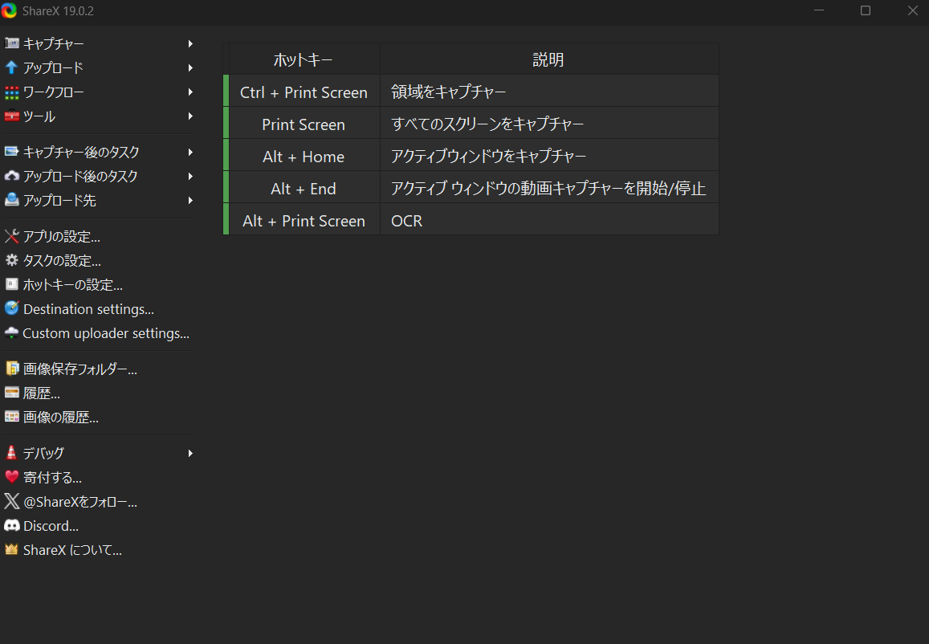This screenshot has width=929, height=644.
Task: Click the X logo for @ShareXをフォロー
Action: coord(11,502)
